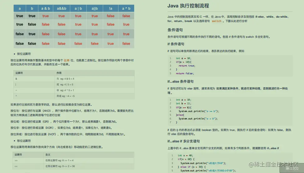Screen dimensions: 304x173
Task: Click the '~' operator table cell
Action: [x=34, y=90]
